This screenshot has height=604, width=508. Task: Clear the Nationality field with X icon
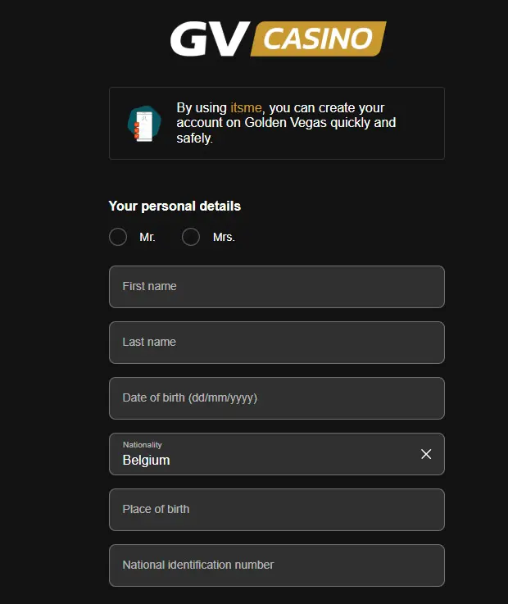tap(426, 454)
